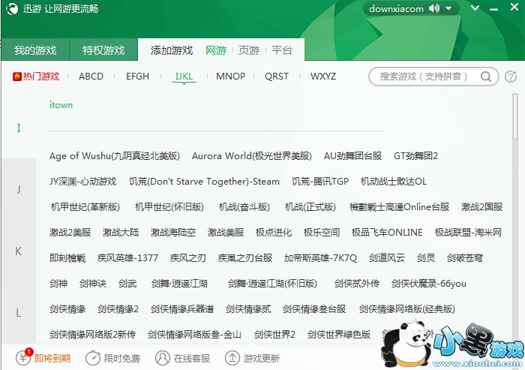
Task: Select 剑侠伏魔录-66you
Action: [428, 284]
